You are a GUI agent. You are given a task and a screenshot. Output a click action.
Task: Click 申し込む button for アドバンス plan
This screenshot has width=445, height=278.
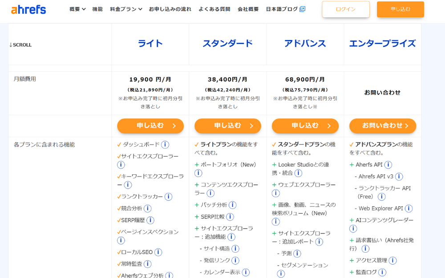tap(305, 126)
